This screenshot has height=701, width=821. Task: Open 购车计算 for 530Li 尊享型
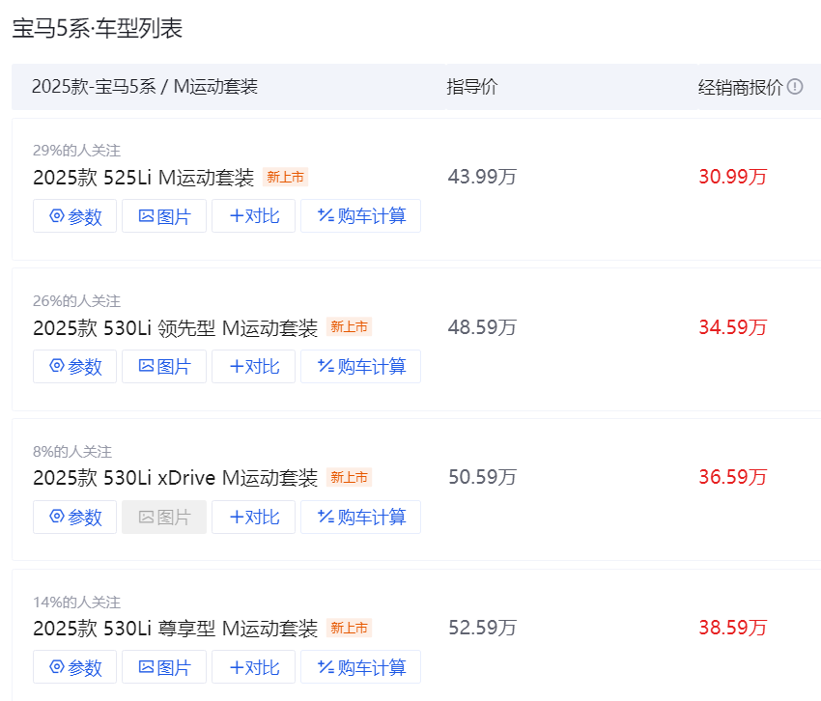tap(361, 667)
